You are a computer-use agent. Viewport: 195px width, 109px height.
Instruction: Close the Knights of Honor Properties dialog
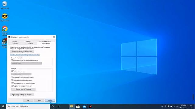[54, 37]
